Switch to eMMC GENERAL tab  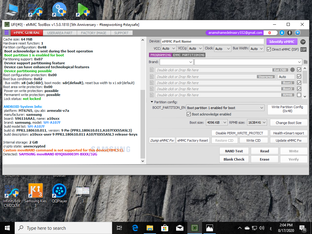click(x=27, y=33)
